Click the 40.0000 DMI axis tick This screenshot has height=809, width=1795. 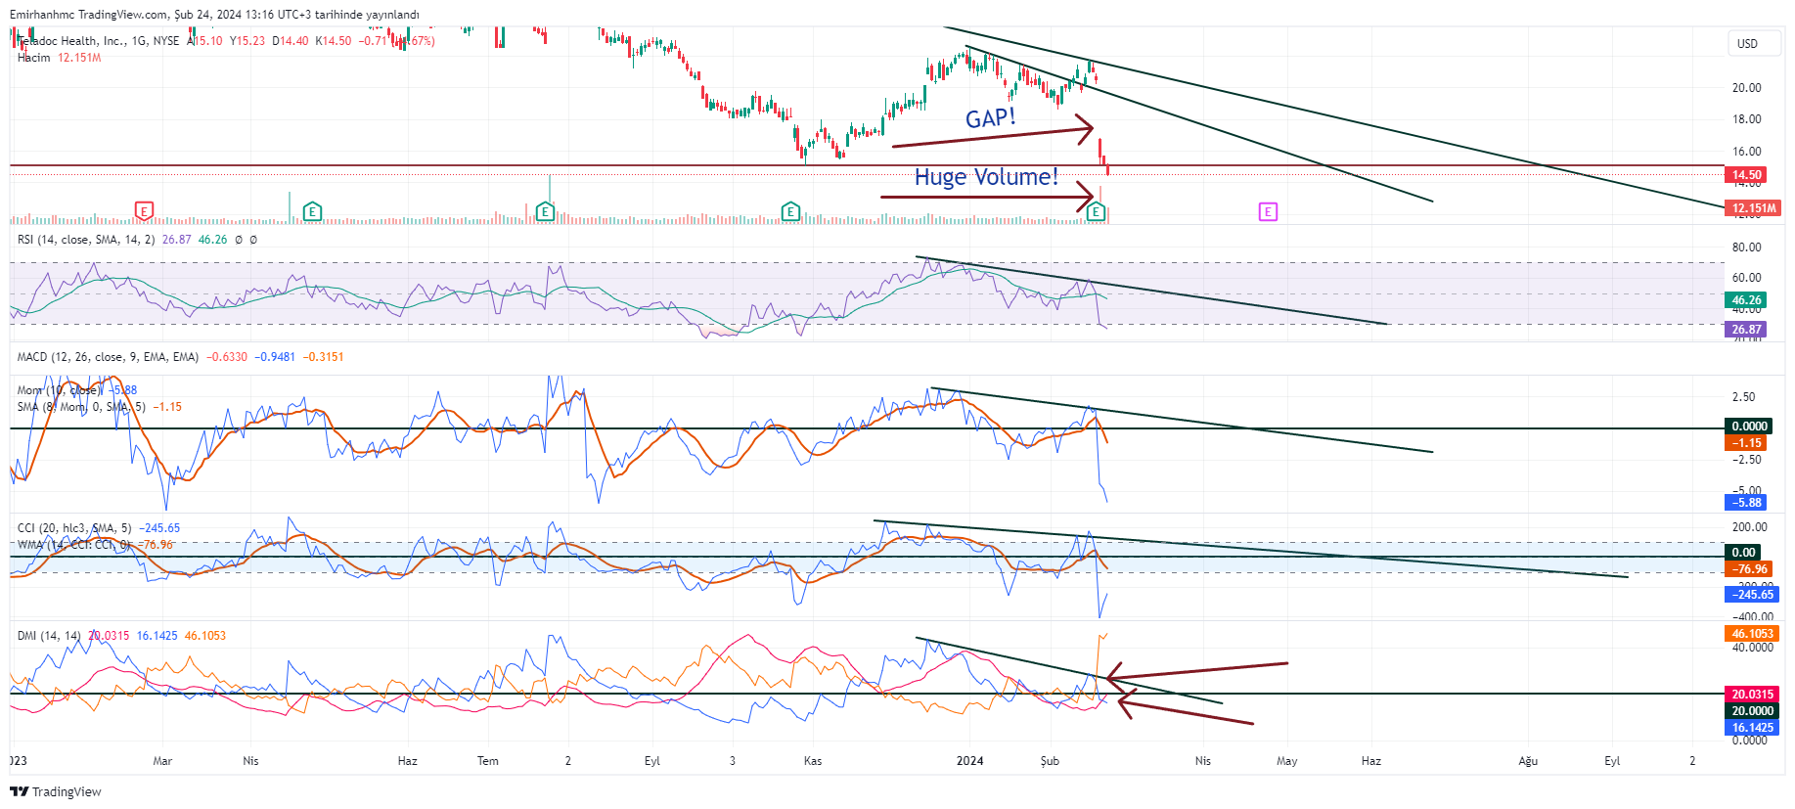pos(1752,648)
